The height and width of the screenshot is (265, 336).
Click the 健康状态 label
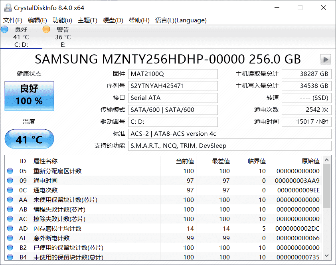point(29,74)
